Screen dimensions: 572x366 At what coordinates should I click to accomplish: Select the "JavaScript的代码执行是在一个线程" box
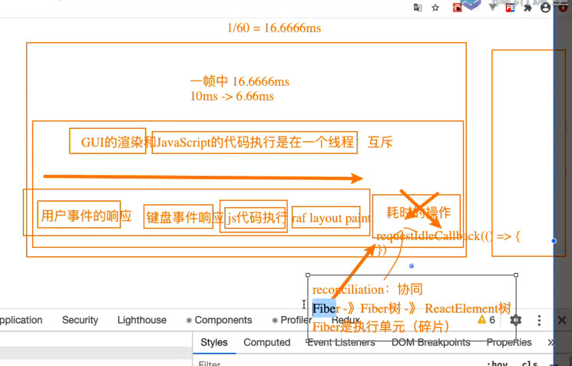point(255,142)
